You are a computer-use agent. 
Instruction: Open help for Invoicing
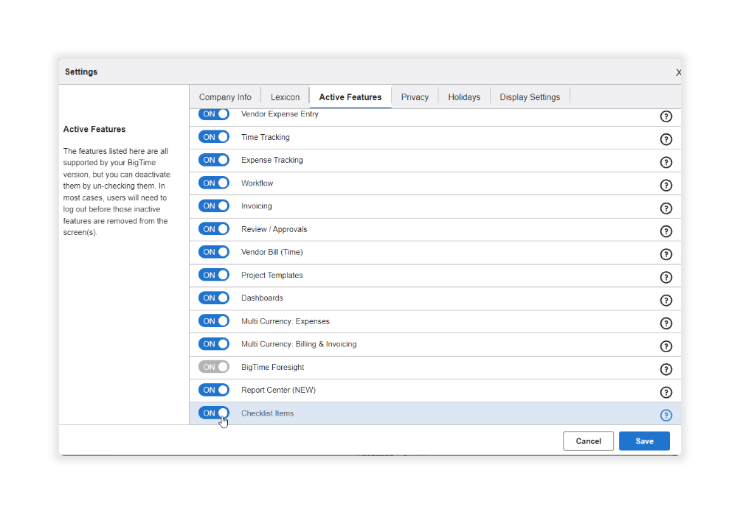point(666,208)
